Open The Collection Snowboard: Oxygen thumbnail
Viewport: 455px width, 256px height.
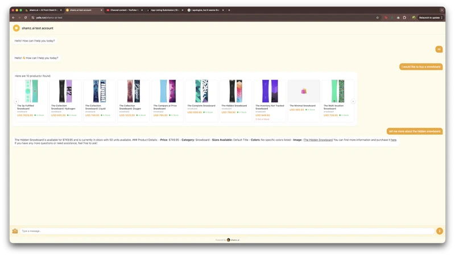[x=134, y=91]
